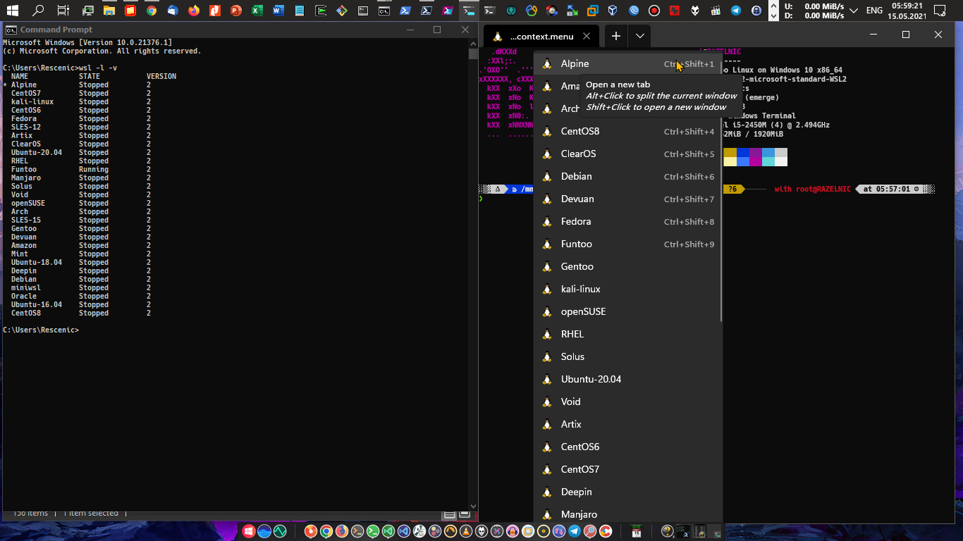Open Manjaro profile entry
Image resolution: width=963 pixels, height=541 pixels.
628,514
